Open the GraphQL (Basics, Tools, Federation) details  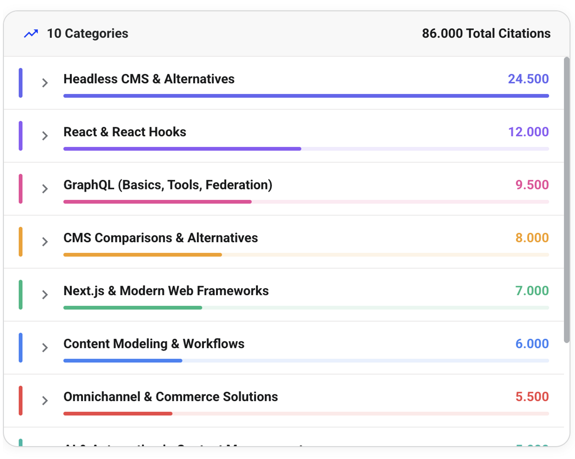[x=45, y=188]
